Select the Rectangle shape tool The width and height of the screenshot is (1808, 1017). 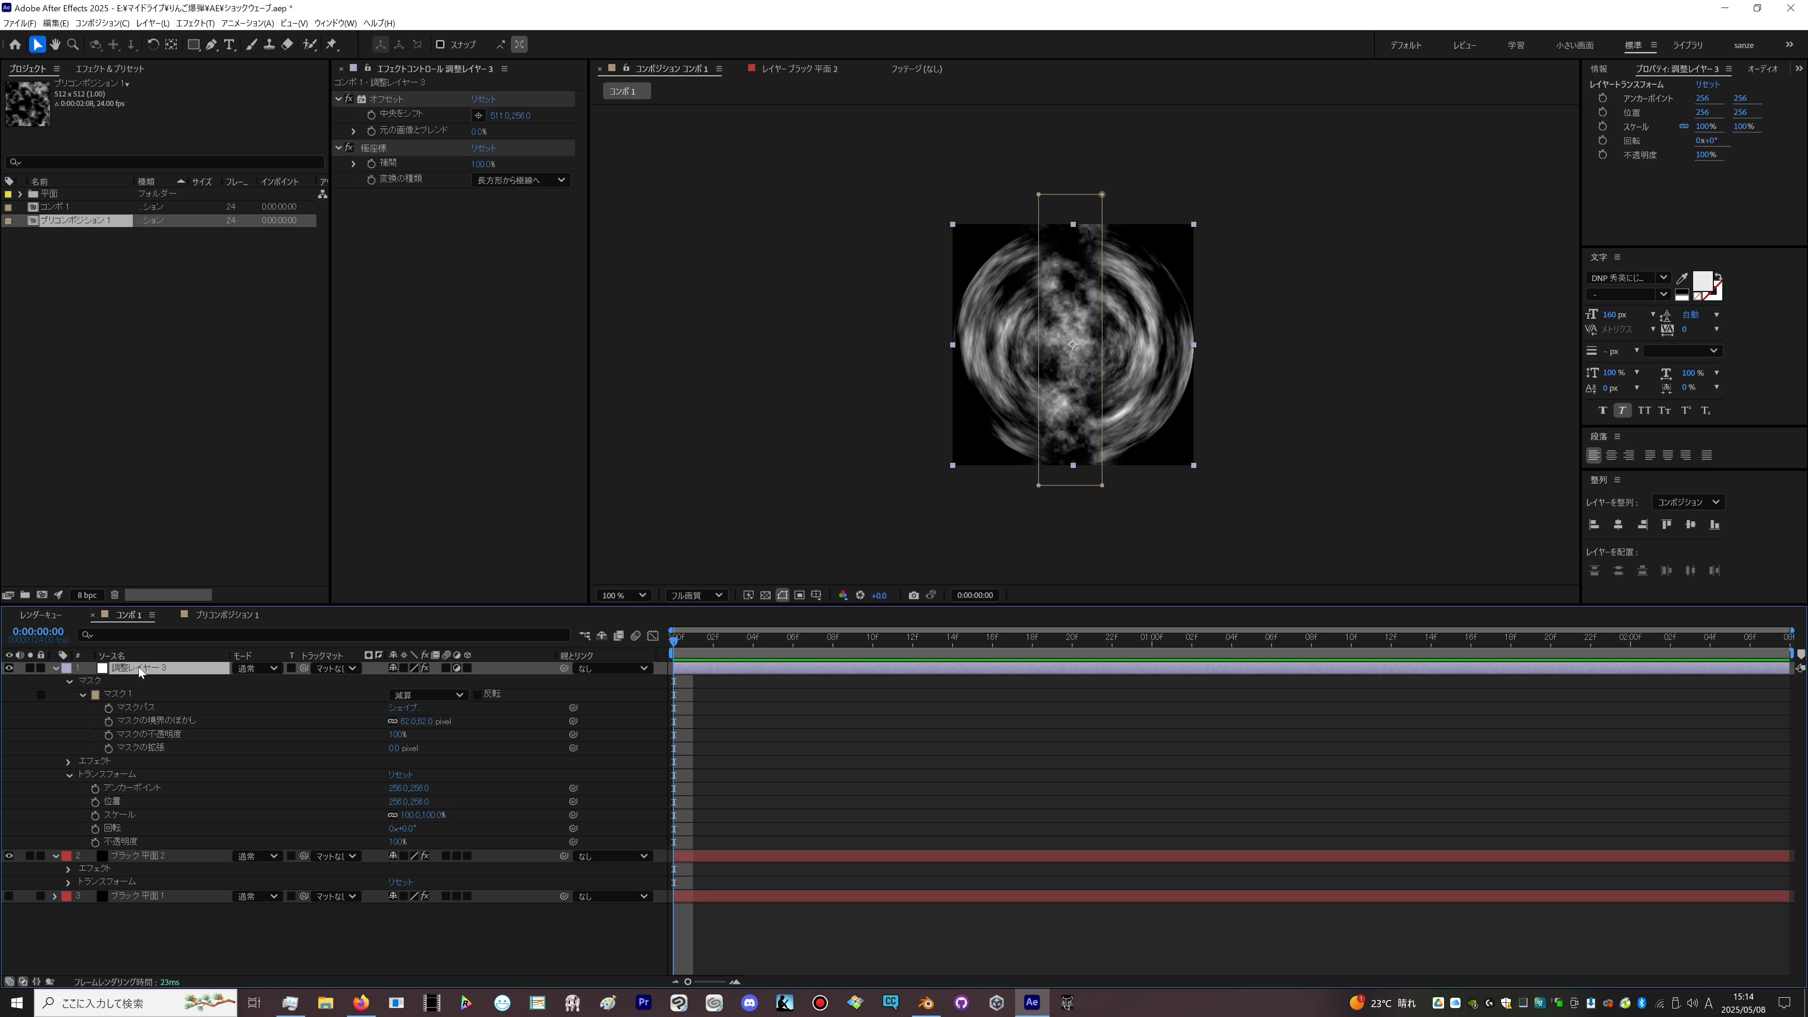[x=193, y=44]
